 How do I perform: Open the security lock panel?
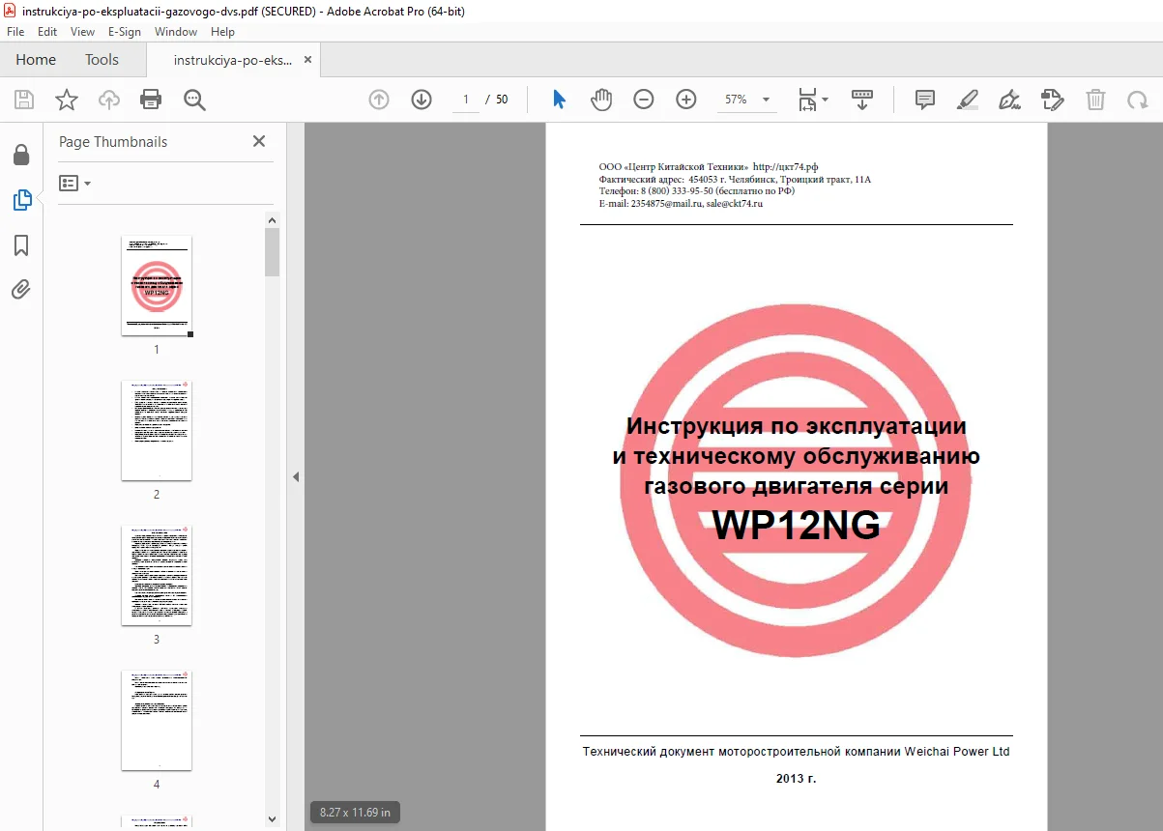click(x=21, y=155)
